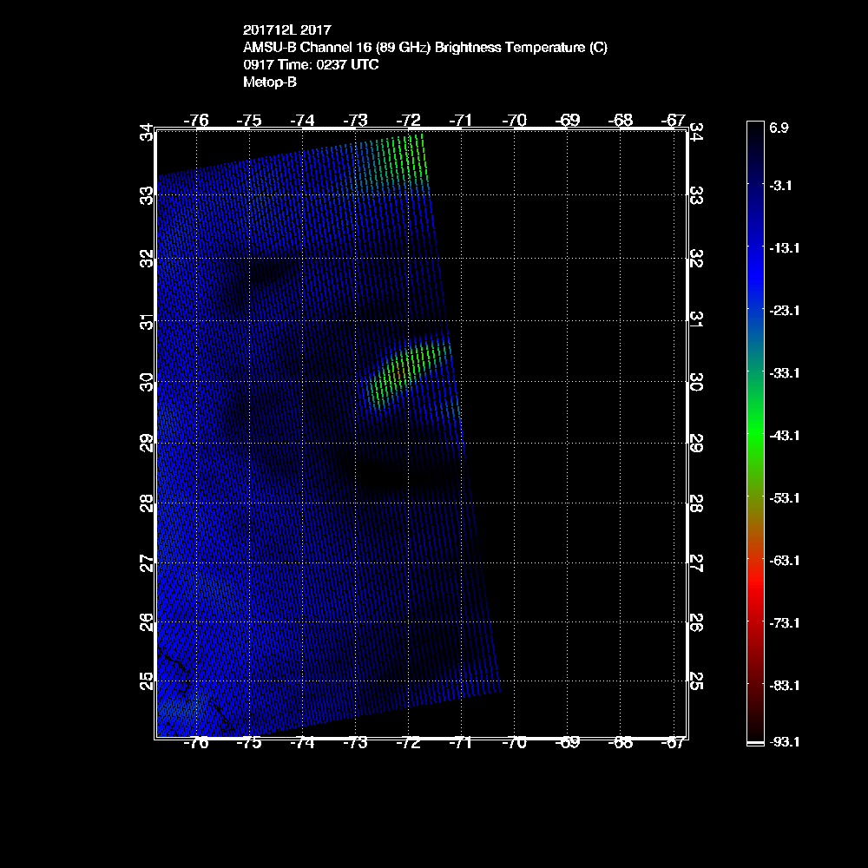Click the '0917 Time: 0237 UTC' timestamp
868x868 pixels.
(x=311, y=65)
